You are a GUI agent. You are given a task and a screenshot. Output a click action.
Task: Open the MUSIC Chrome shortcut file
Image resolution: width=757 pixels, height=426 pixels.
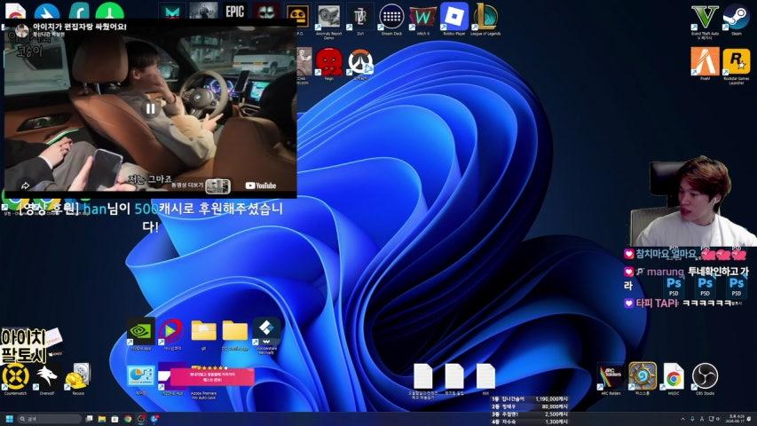(674, 376)
